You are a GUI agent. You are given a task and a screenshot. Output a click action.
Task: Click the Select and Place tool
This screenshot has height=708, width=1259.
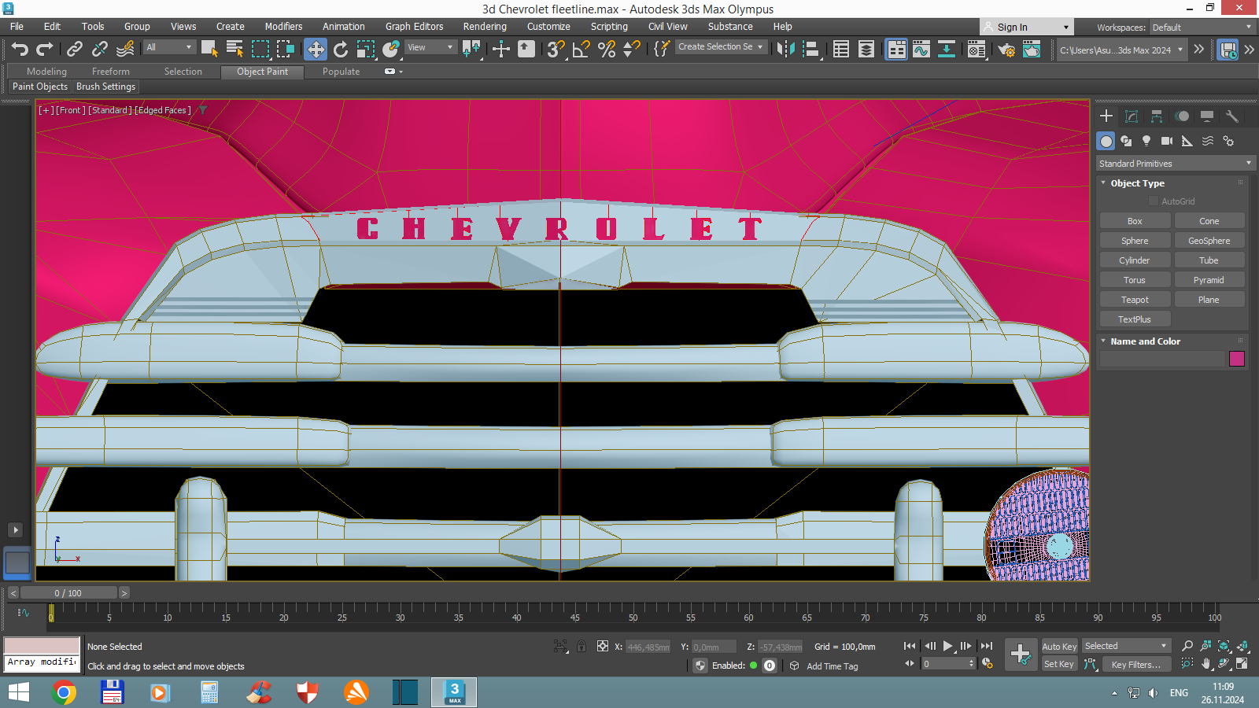[391, 50]
